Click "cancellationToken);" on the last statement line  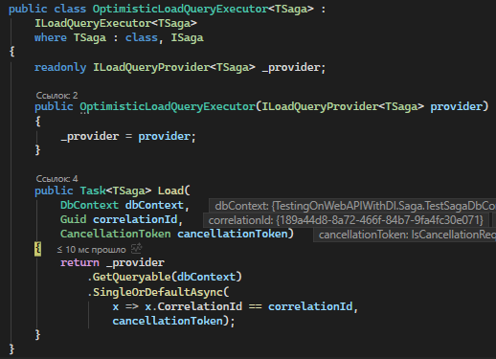coord(173,321)
